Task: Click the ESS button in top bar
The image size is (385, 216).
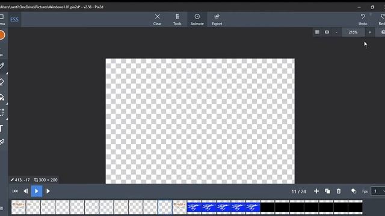Action: (14, 20)
